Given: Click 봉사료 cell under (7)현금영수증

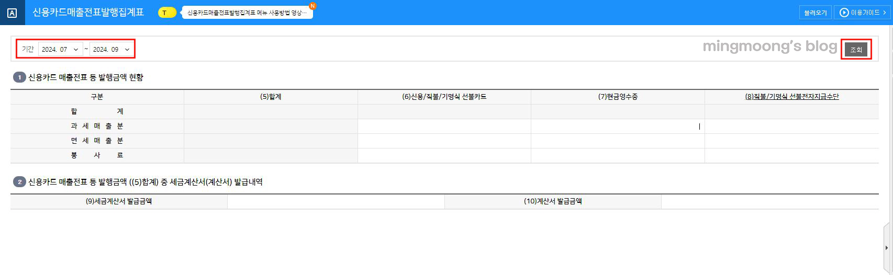Looking at the screenshot, I should (x=618, y=155).
